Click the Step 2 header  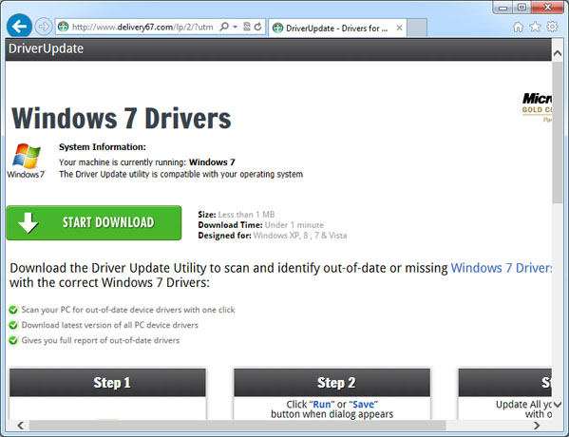(332, 383)
